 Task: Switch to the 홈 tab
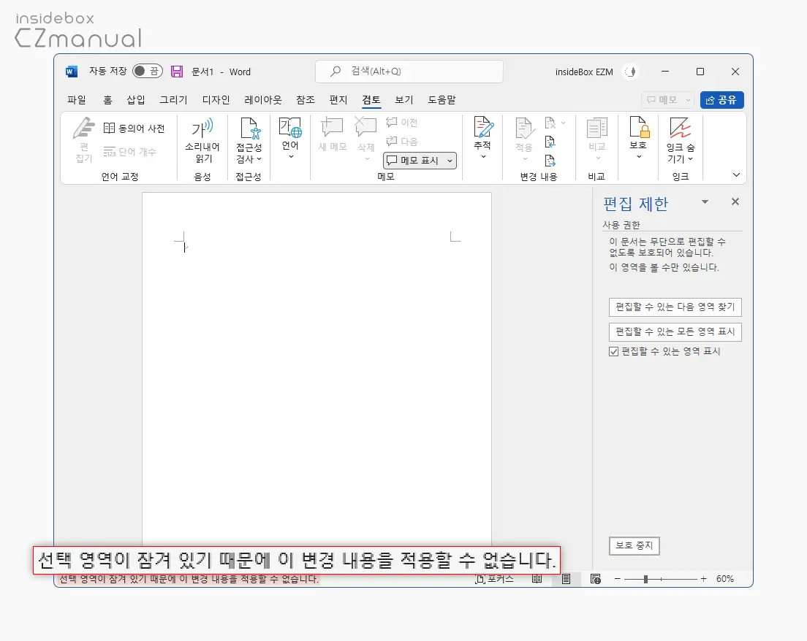(x=107, y=100)
